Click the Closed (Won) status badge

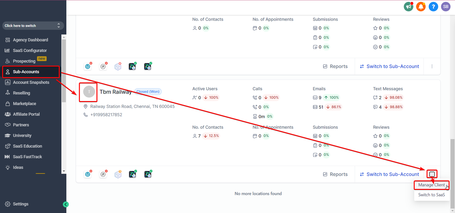pyautogui.click(x=148, y=92)
